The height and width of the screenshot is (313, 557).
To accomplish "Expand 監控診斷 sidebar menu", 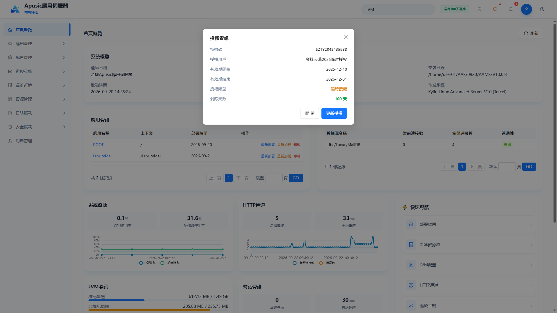I will coord(37,71).
